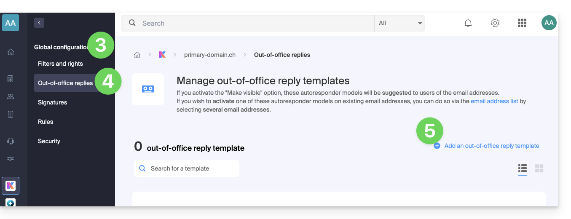Open primary-domain.ch in the breadcrumb
This screenshot has width=571, height=219.
210,55
